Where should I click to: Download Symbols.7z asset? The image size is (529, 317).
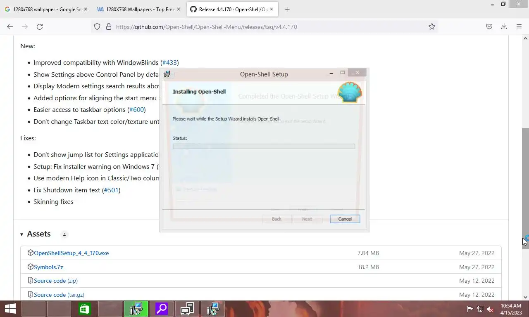click(48, 267)
